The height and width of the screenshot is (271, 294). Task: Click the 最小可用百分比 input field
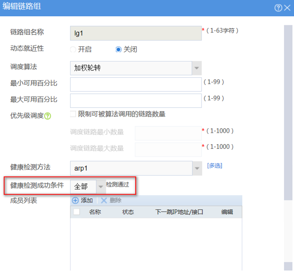136,84
